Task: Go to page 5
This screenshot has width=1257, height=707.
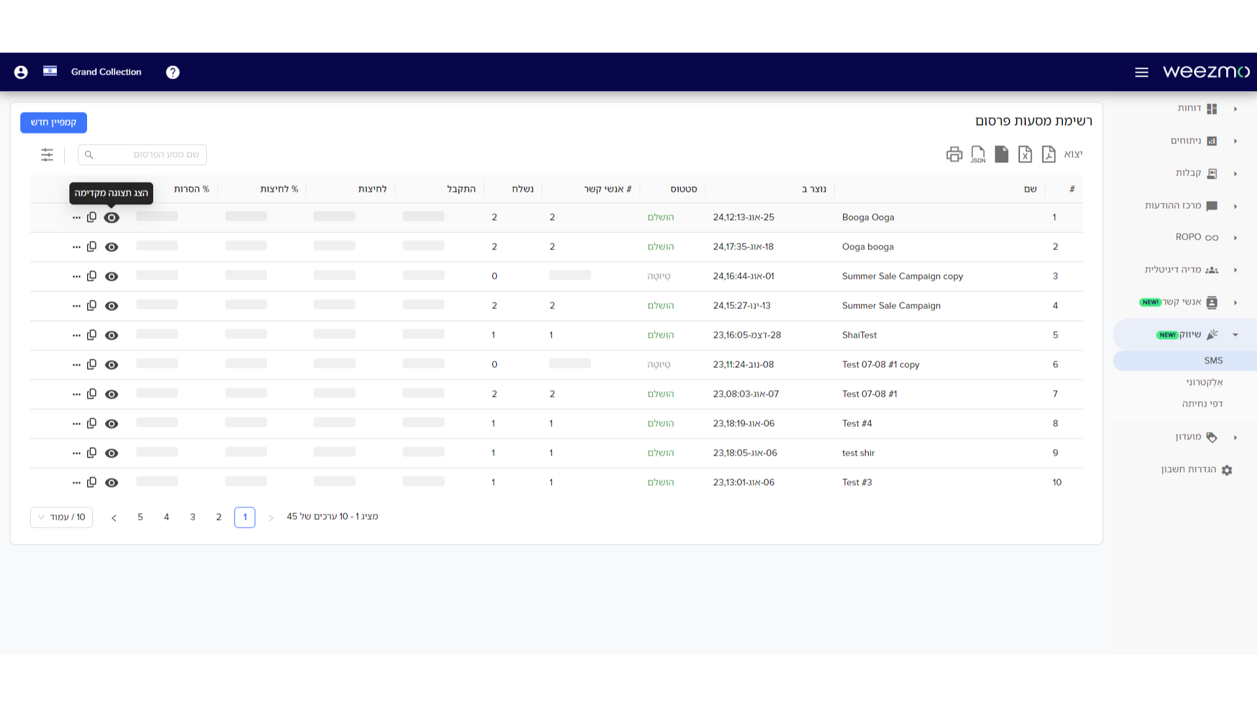Action: (x=140, y=517)
